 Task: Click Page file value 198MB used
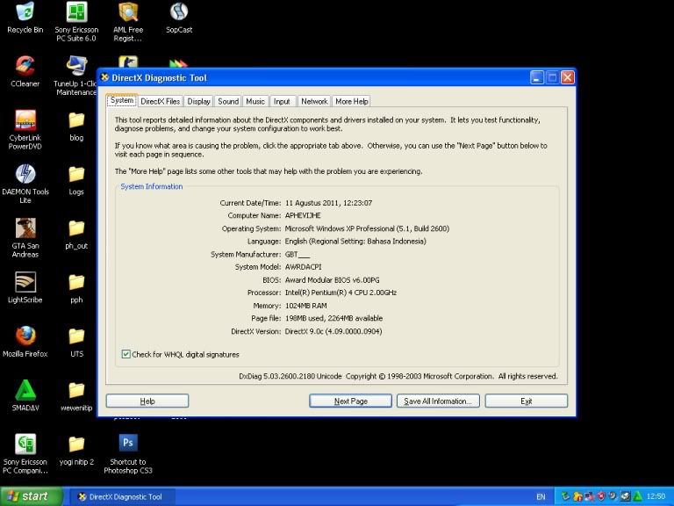coord(333,318)
